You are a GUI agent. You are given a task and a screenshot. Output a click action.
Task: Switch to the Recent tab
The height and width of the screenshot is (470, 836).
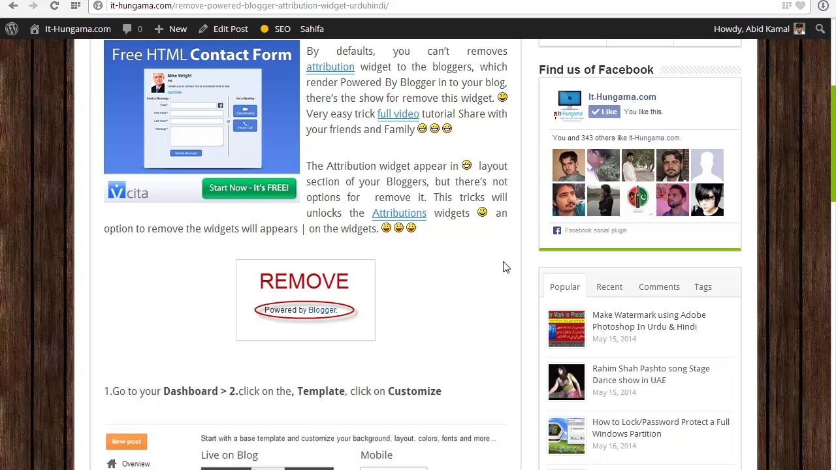pos(609,287)
